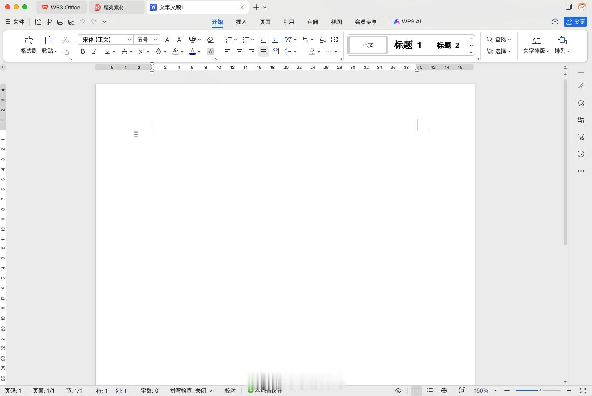Click the 选择 (Select) button
Screen dimensions: 592x396
pyautogui.click(x=499, y=51)
